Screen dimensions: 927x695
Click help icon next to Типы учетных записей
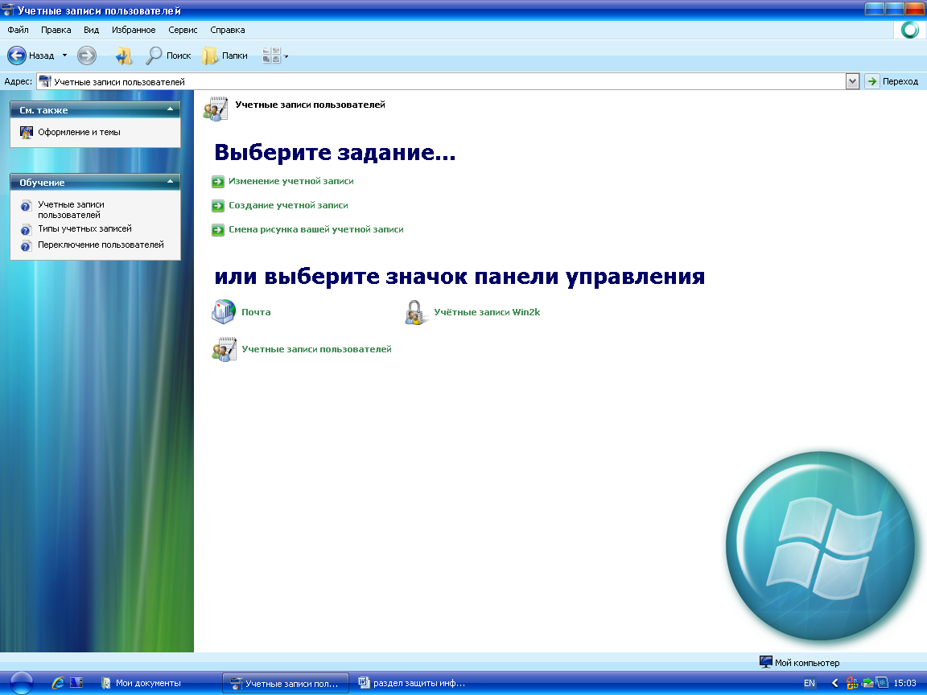pos(26,230)
